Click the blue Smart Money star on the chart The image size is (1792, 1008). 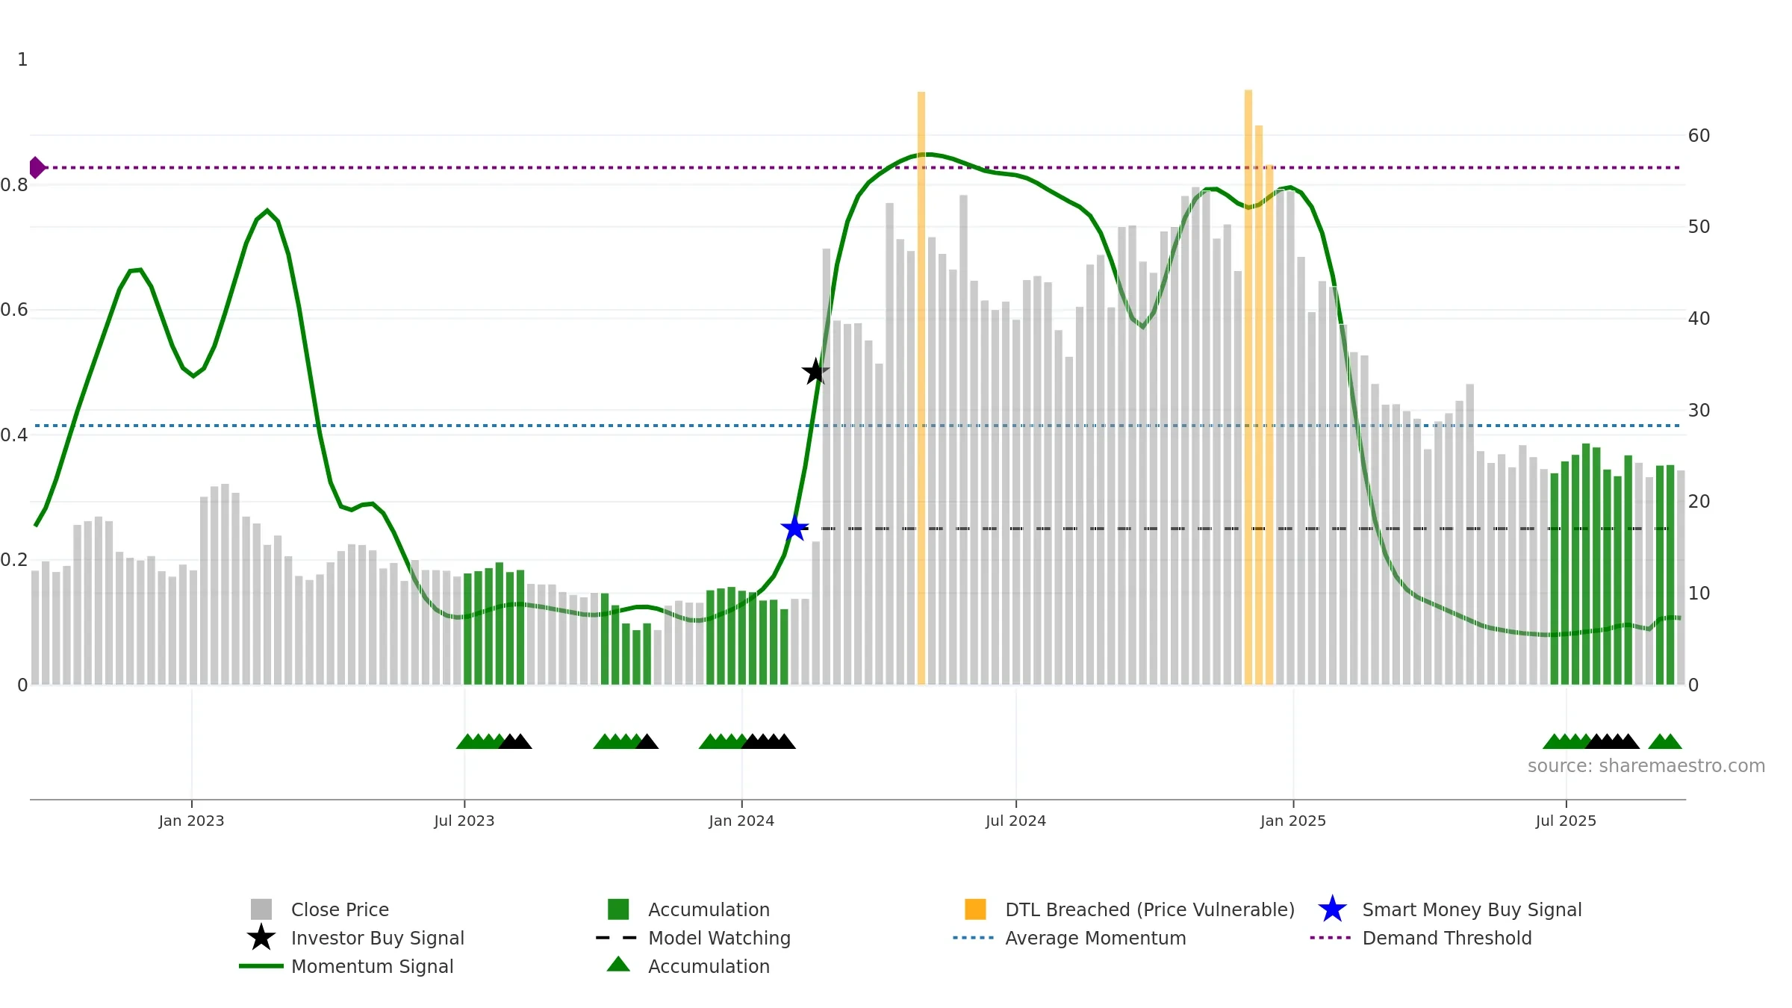tap(794, 529)
